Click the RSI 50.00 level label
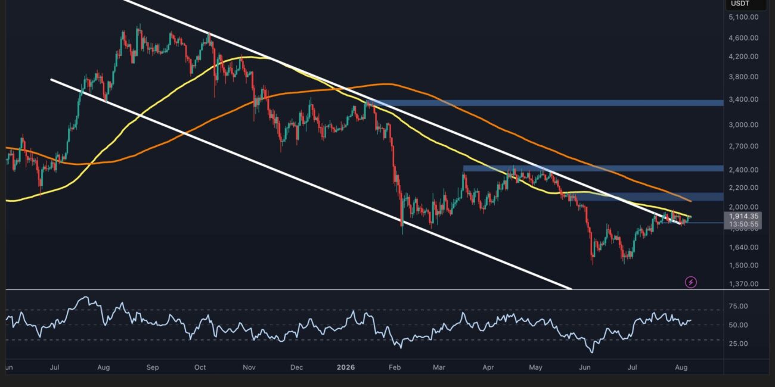Image resolution: width=775 pixels, height=387 pixels. tap(738, 325)
